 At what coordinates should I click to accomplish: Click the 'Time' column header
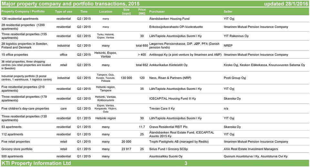pyautogui.click(x=84, y=12)
